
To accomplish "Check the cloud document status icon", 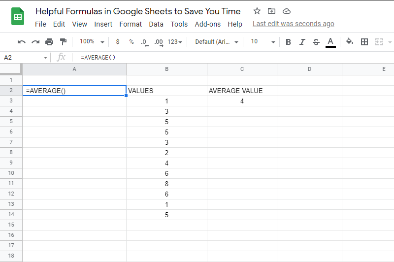I will 287,11.
